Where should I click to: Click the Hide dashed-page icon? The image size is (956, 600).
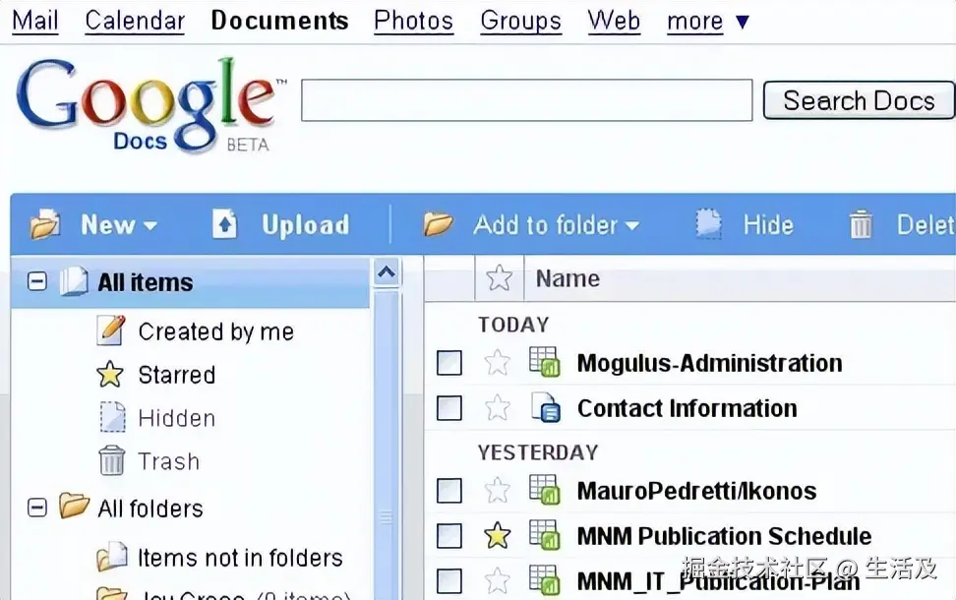(x=708, y=224)
